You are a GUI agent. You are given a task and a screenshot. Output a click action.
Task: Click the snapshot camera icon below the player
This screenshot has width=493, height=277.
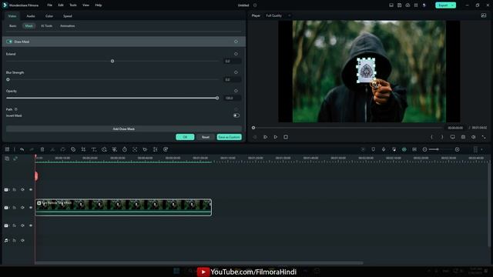pyautogui.click(x=463, y=137)
